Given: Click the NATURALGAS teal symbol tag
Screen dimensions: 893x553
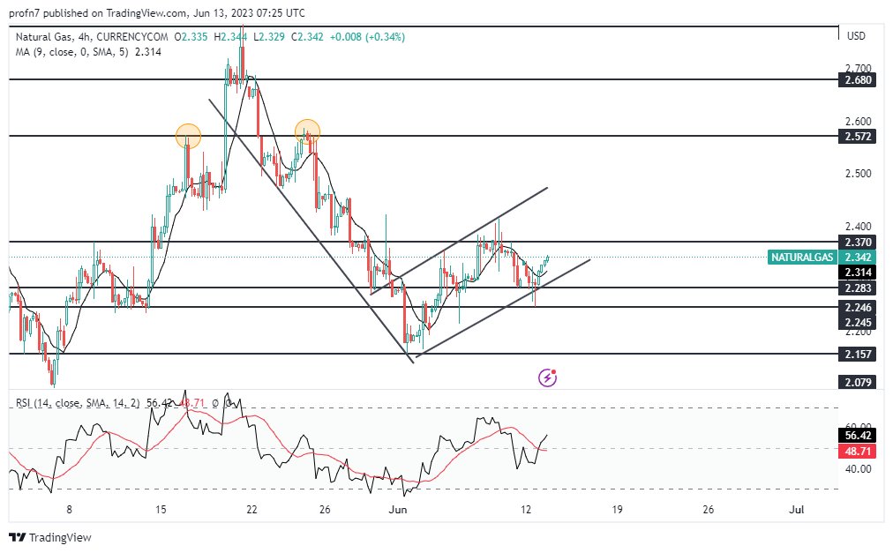Looking at the screenshot, I should coord(802,258).
